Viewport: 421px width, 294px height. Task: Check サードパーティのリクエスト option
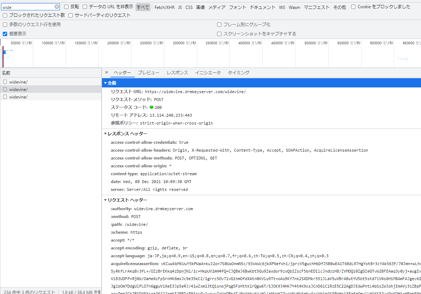pos(71,15)
